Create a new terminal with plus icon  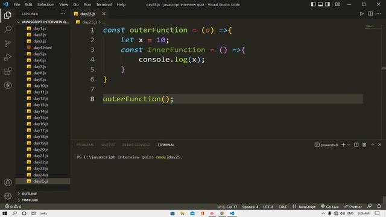pos(343,145)
